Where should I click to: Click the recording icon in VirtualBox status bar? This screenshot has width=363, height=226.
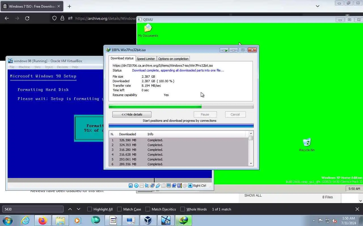[x=174, y=186]
